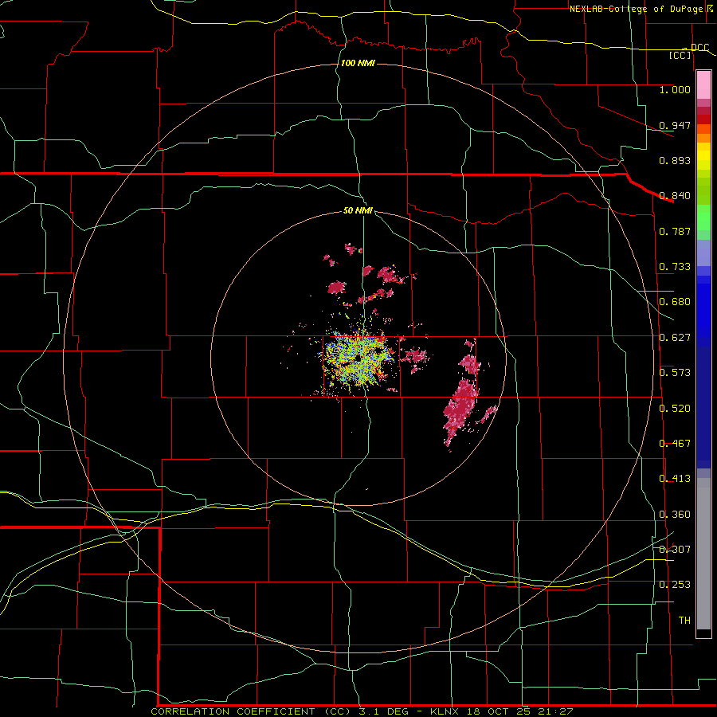The image size is (717, 717).
Task: Click the gray color bar segment near 0.307
Action: tap(703, 554)
